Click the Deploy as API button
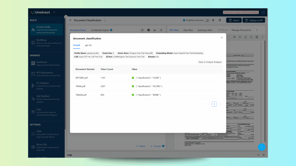The image size is (296, 166). click(254, 20)
